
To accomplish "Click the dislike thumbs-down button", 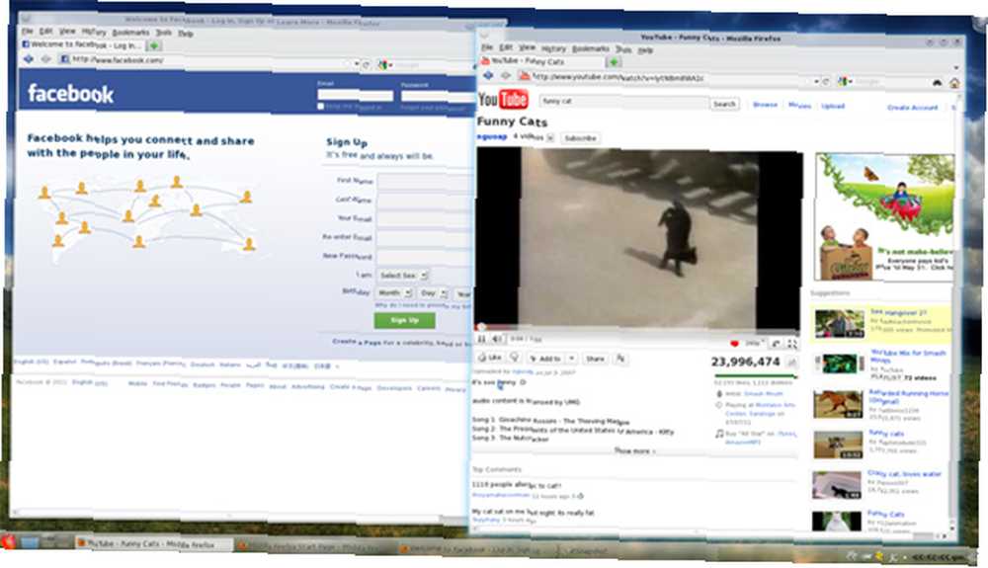I will (x=514, y=358).
